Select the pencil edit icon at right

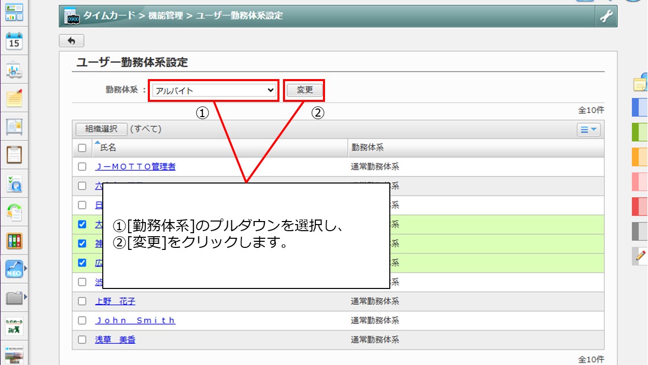pos(640,255)
